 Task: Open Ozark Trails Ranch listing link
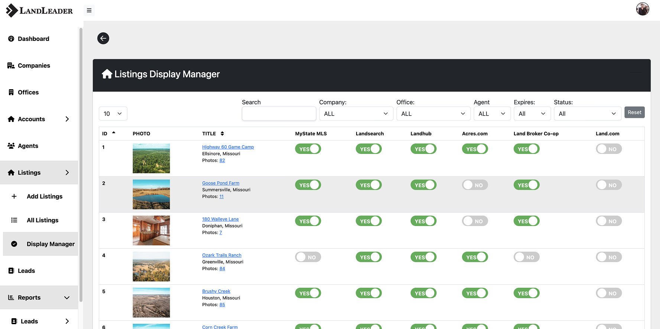tap(222, 255)
